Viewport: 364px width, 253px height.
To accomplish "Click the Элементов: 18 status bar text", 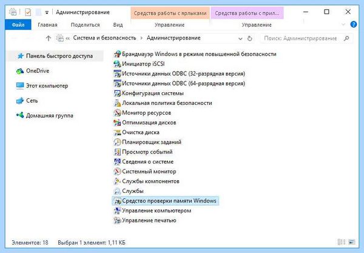I will pos(30,243).
